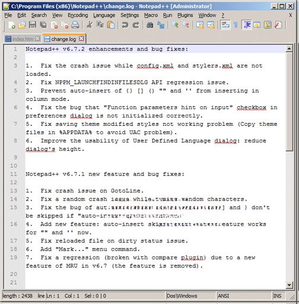Image resolution: width=299 pixels, height=304 pixels.
Task: Redo the last undone action
Action: pos(136,25)
